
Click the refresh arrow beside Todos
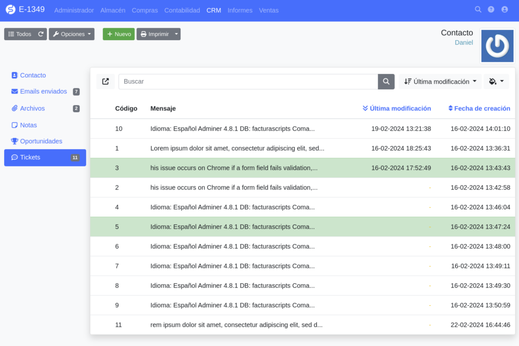click(x=41, y=34)
